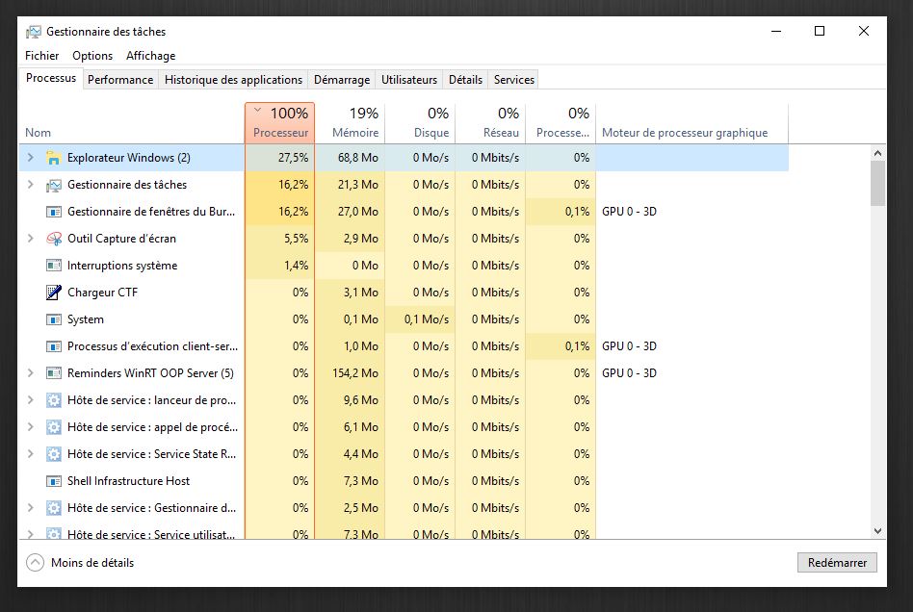Sort by Nom column header
The image size is (913, 612).
click(x=132, y=123)
